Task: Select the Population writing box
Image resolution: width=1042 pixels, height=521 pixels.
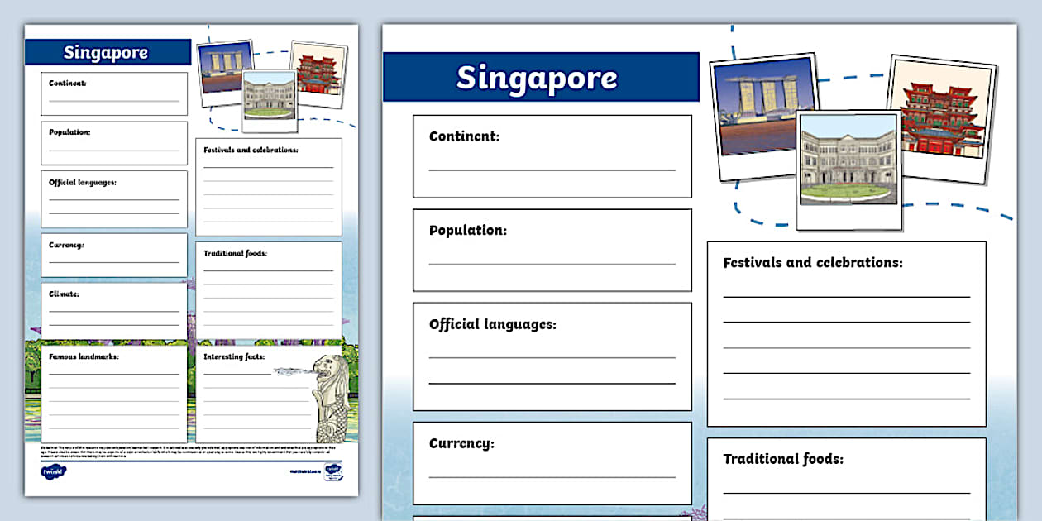Action: coord(552,250)
